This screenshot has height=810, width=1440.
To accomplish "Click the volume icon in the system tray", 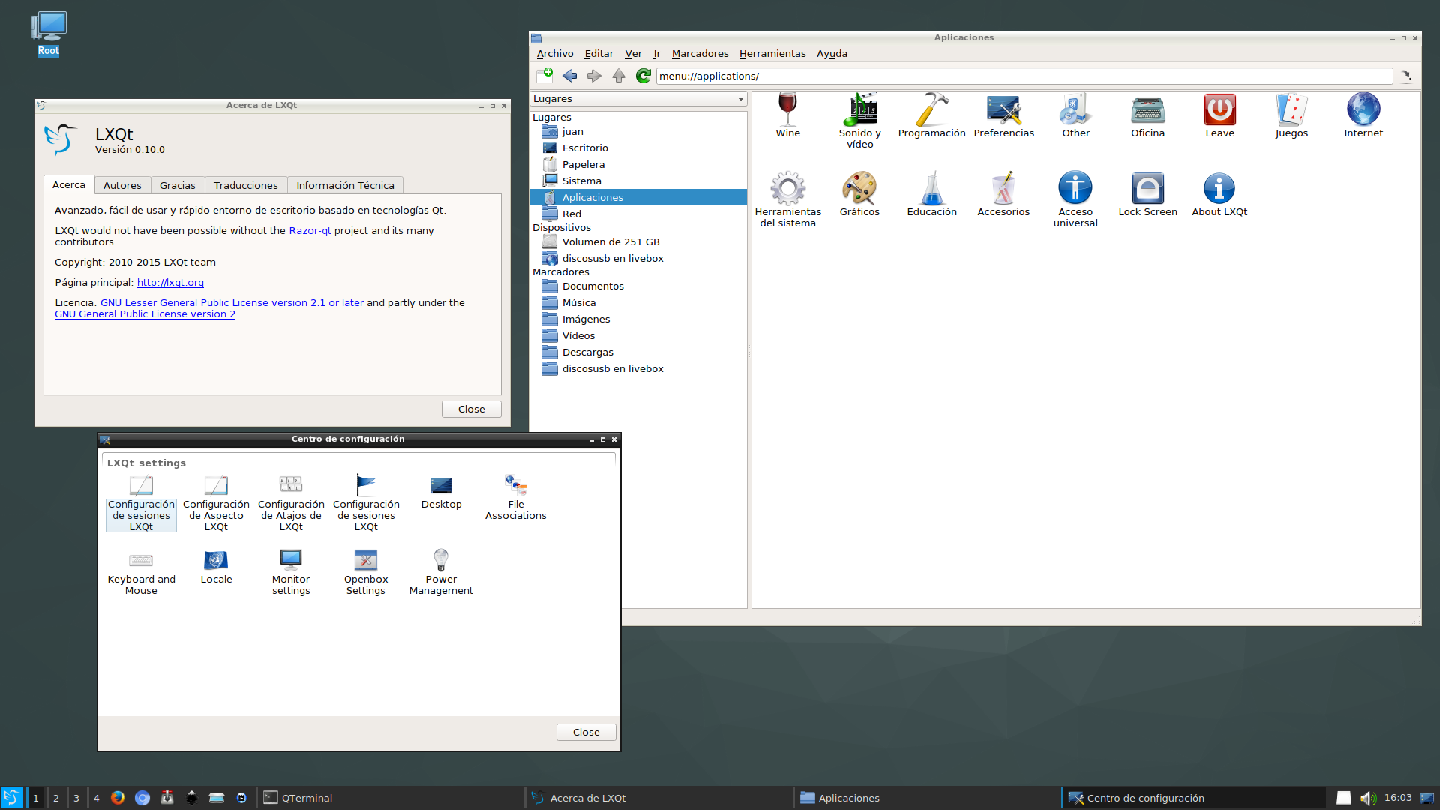I will point(1367,798).
